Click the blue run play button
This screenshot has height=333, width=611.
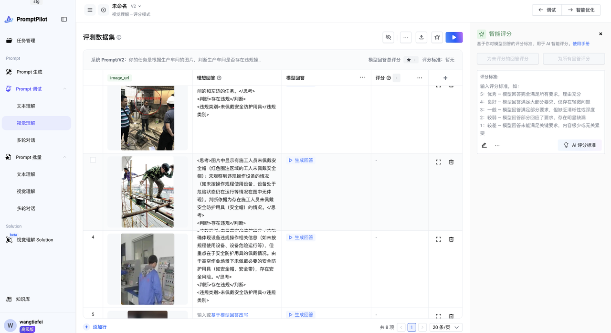coord(454,37)
